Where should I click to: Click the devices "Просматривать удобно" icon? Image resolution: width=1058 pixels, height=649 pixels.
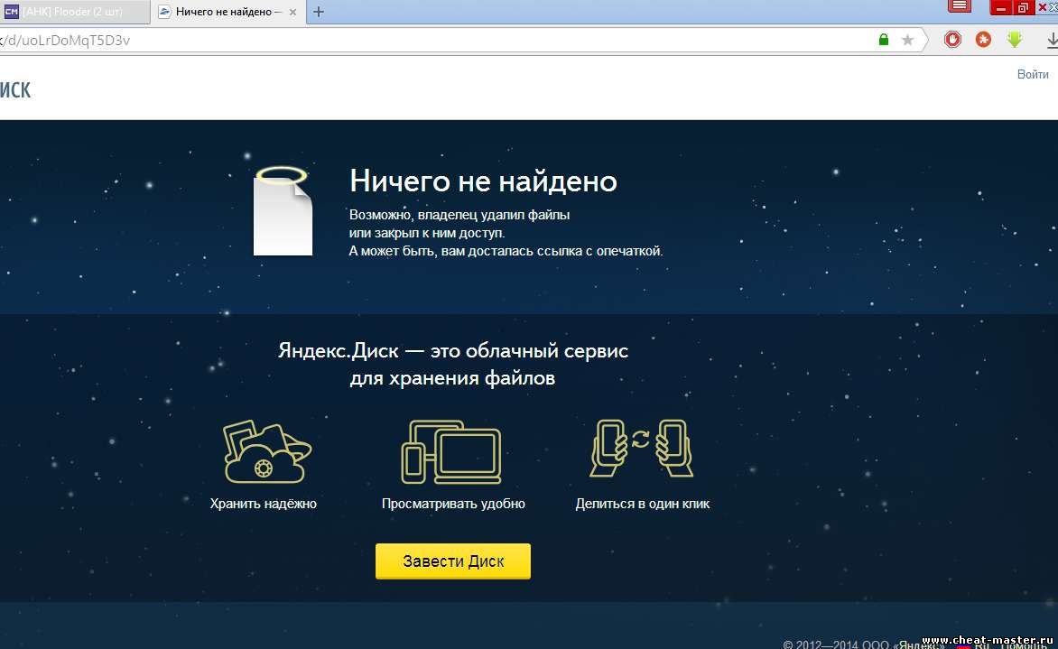point(451,452)
